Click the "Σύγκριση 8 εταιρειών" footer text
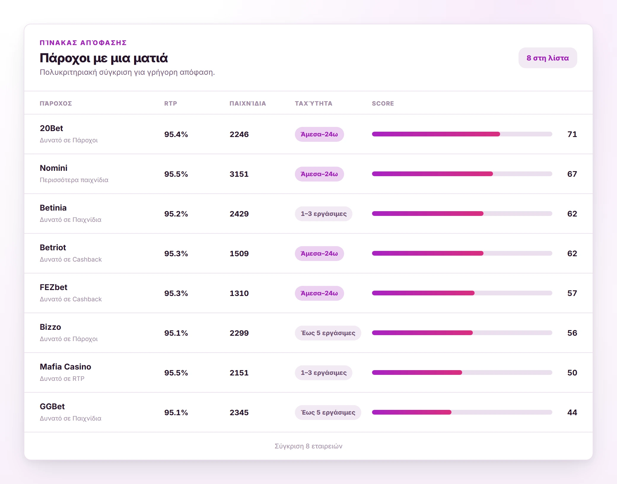Screen dimensions: 617x484 308,446
